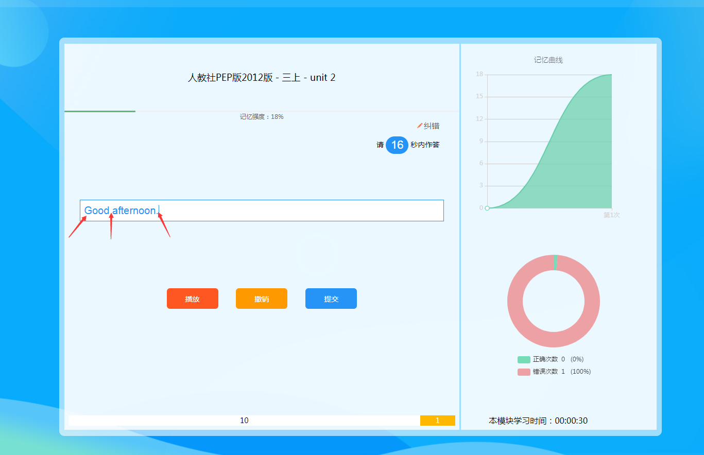
Task: Click the green memory strength progress bar
Action: click(x=100, y=111)
